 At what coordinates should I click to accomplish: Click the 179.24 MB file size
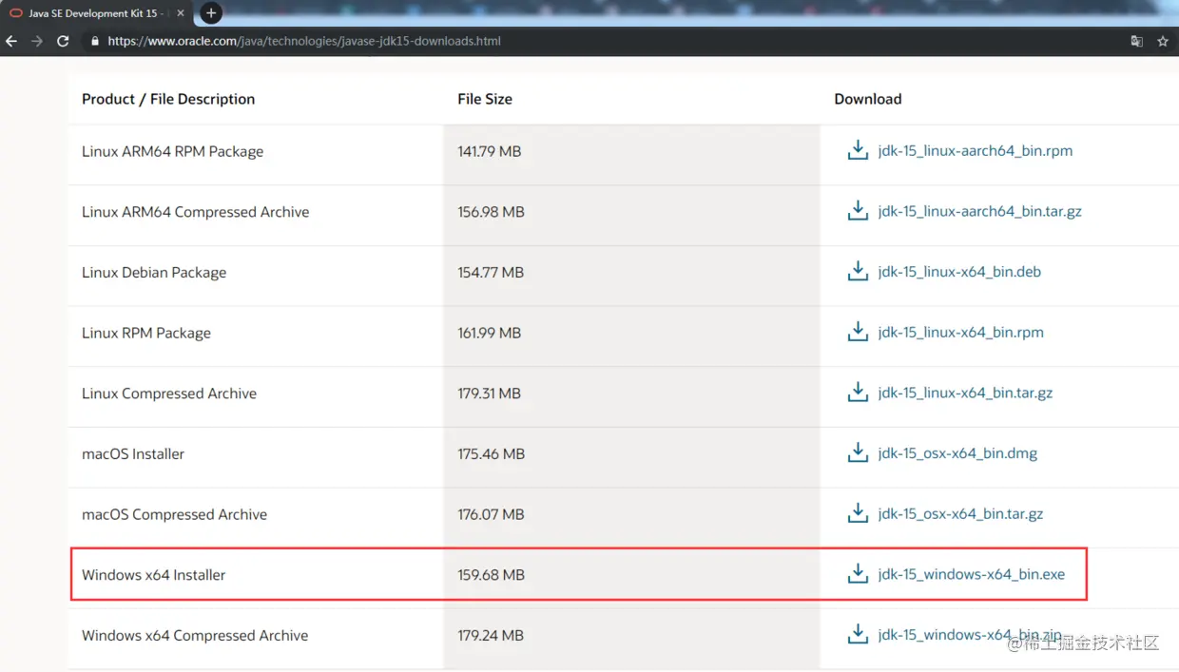(x=490, y=636)
